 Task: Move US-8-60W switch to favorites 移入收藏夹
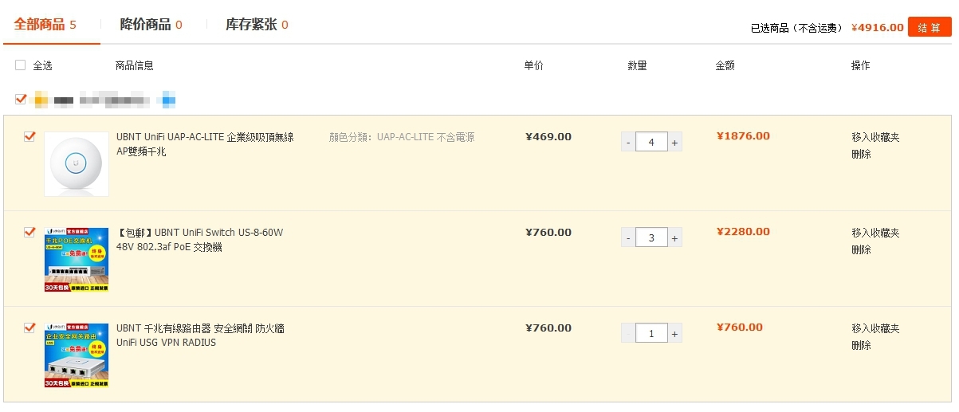click(x=875, y=233)
